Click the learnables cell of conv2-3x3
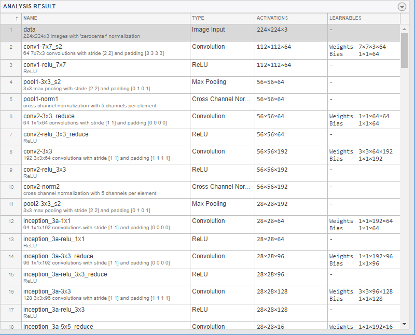 click(x=363, y=155)
